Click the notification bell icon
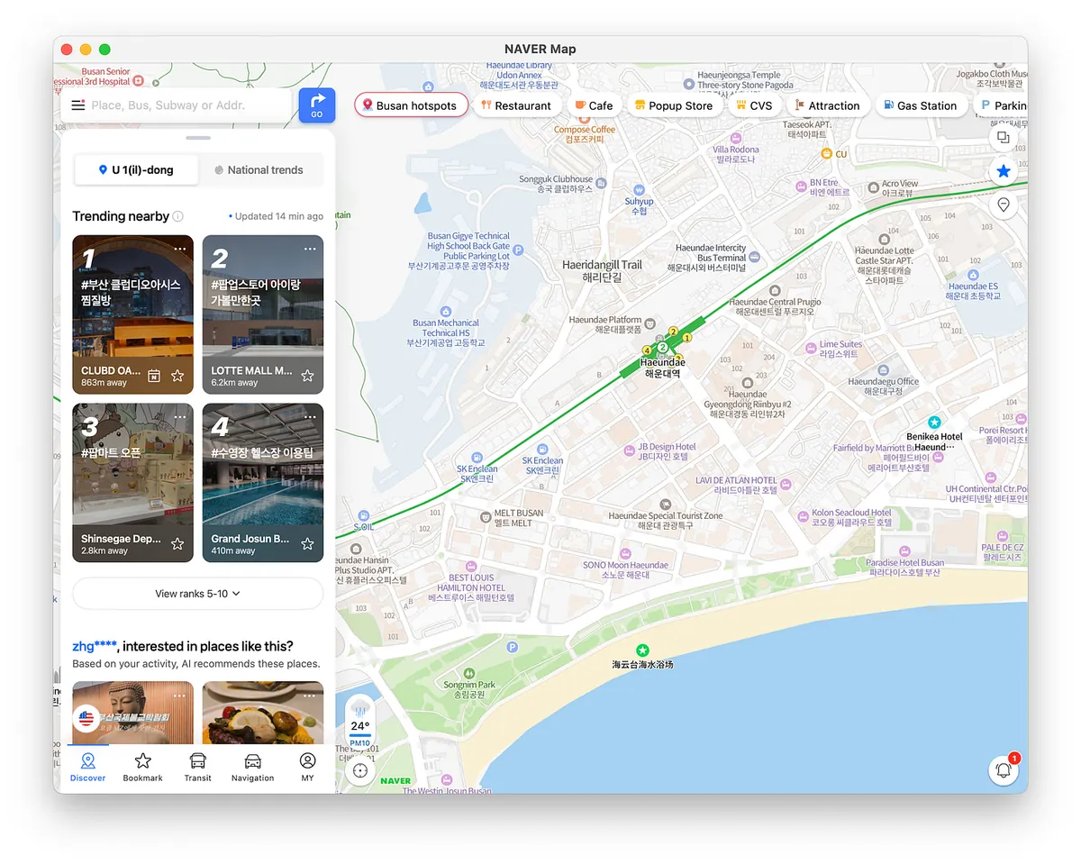The image size is (1081, 864). 1003,769
